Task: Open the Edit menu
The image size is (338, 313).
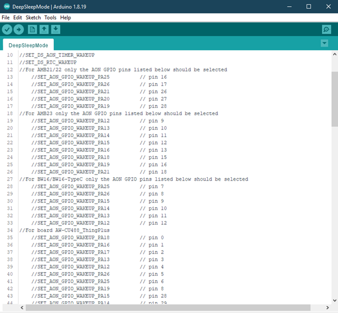Action: coord(17,17)
